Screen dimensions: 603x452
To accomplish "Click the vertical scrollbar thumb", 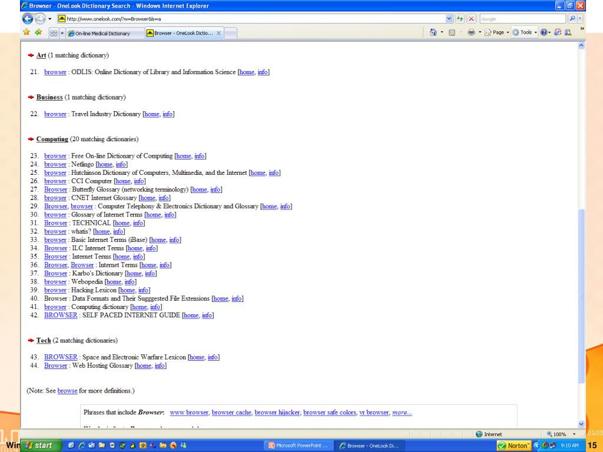I will point(581,296).
